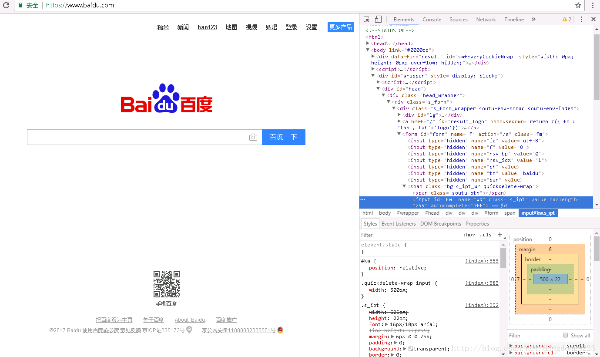The image size is (600, 357).
Task: Click the browser address bar URL
Action: 80,5
